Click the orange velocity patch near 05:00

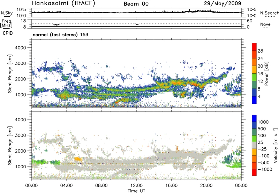click(x=78, y=159)
